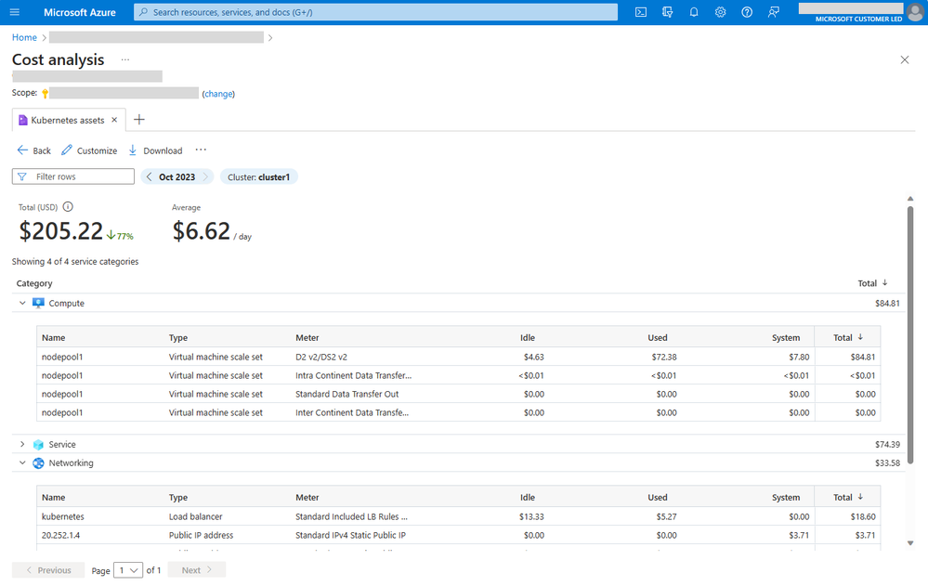
Task: Sort the Networking table by Total column
Action: point(847,497)
